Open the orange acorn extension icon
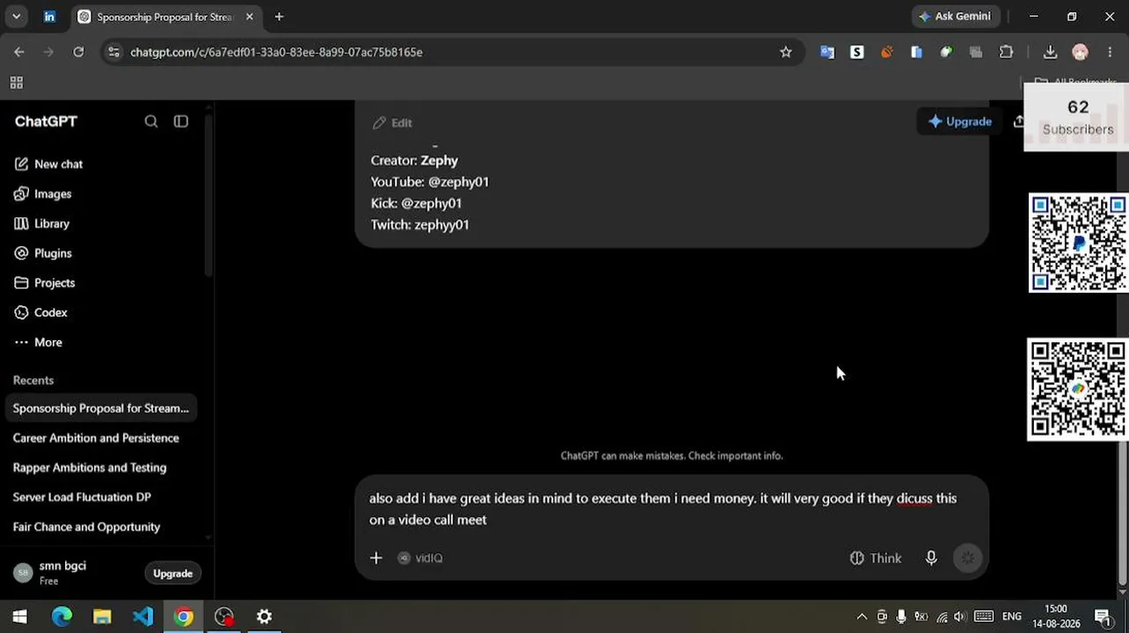Viewport: 1129px width, 633px height. pos(886,53)
